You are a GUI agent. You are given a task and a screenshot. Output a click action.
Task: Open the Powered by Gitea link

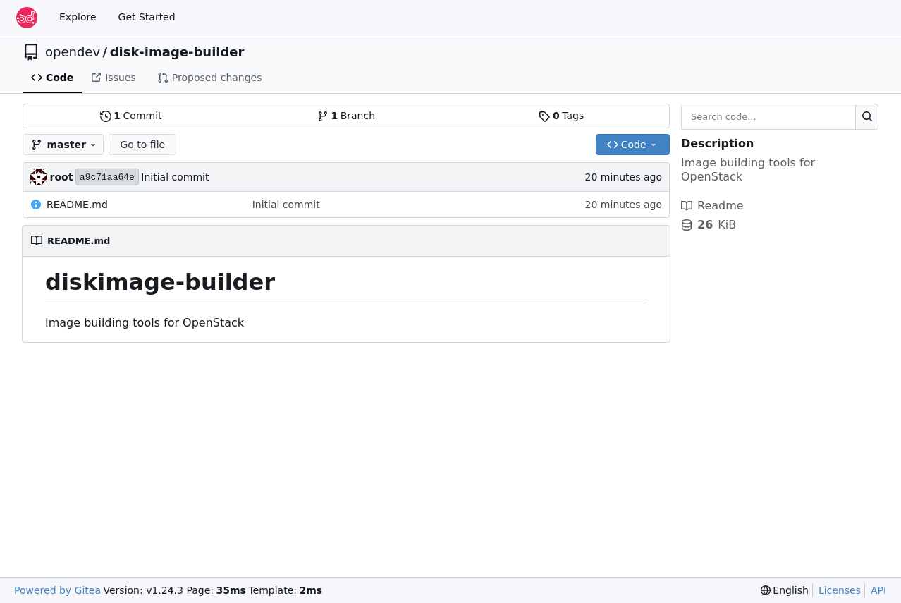point(57,590)
